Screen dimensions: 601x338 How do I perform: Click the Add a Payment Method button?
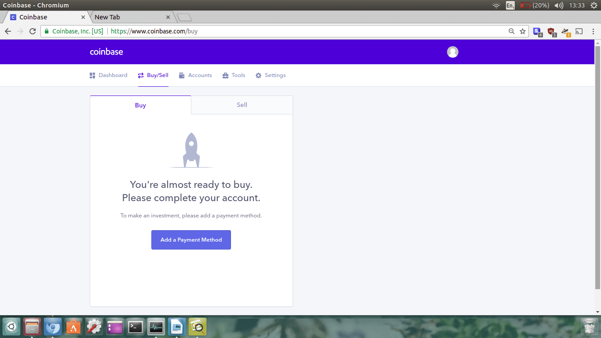(x=191, y=240)
